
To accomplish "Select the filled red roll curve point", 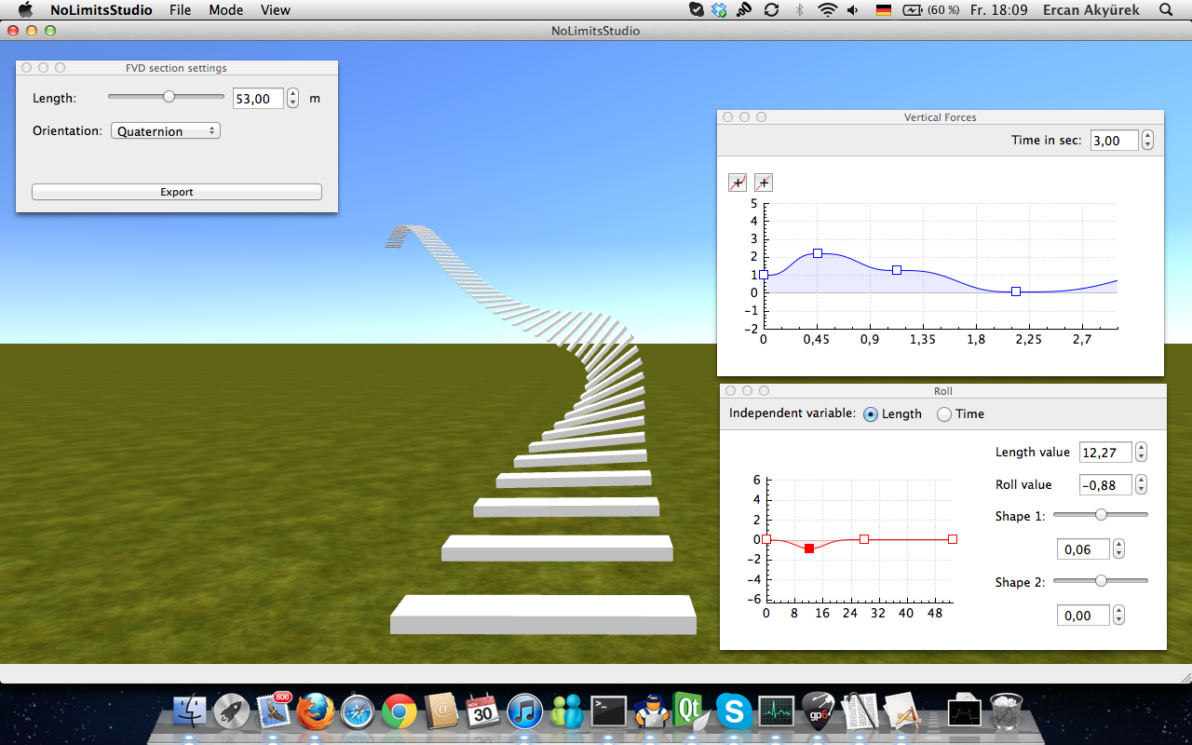I will pos(809,549).
